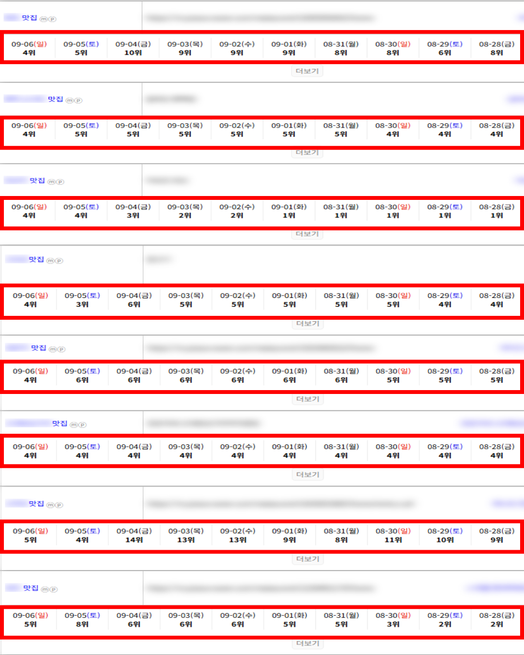Open the 'm' icon beside the second 맛집 keyword

(x=70, y=100)
